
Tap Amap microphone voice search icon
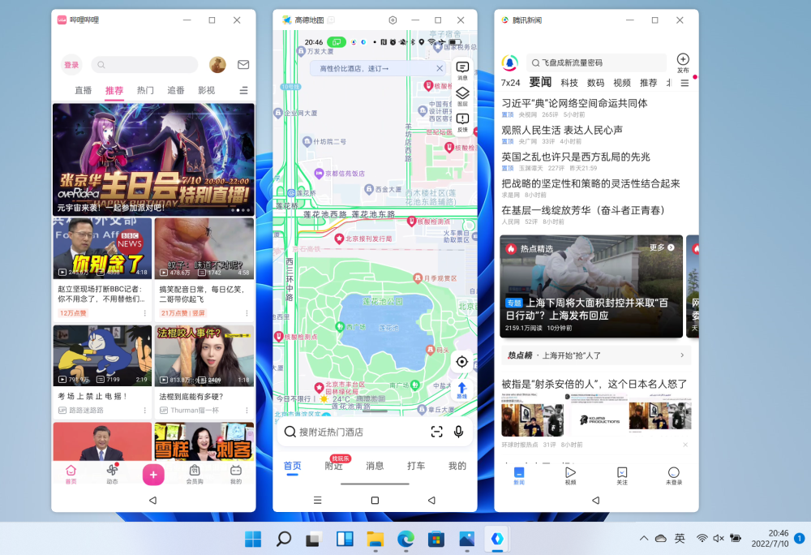[x=458, y=432]
